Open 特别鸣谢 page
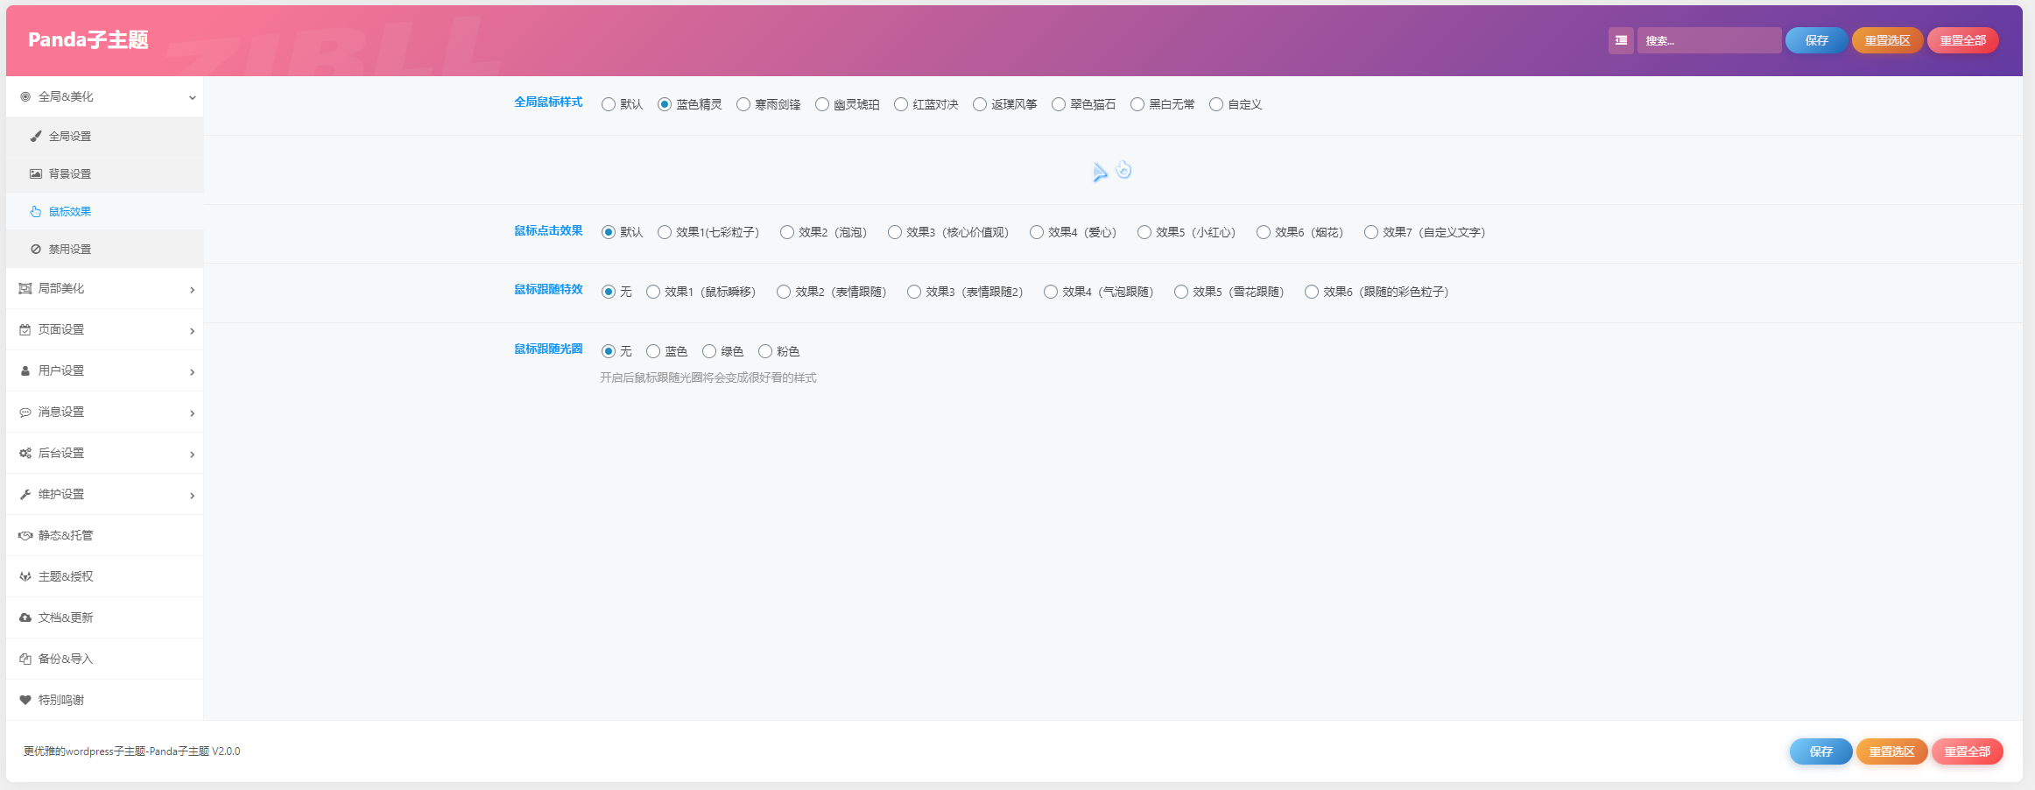This screenshot has width=2035, height=790. click(x=105, y=701)
